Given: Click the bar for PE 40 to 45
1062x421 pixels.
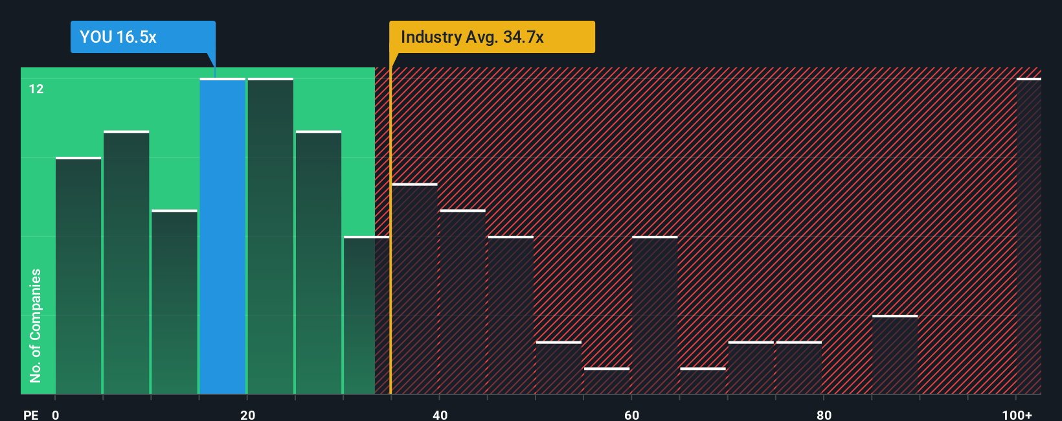Looking at the screenshot, I should point(463,302).
